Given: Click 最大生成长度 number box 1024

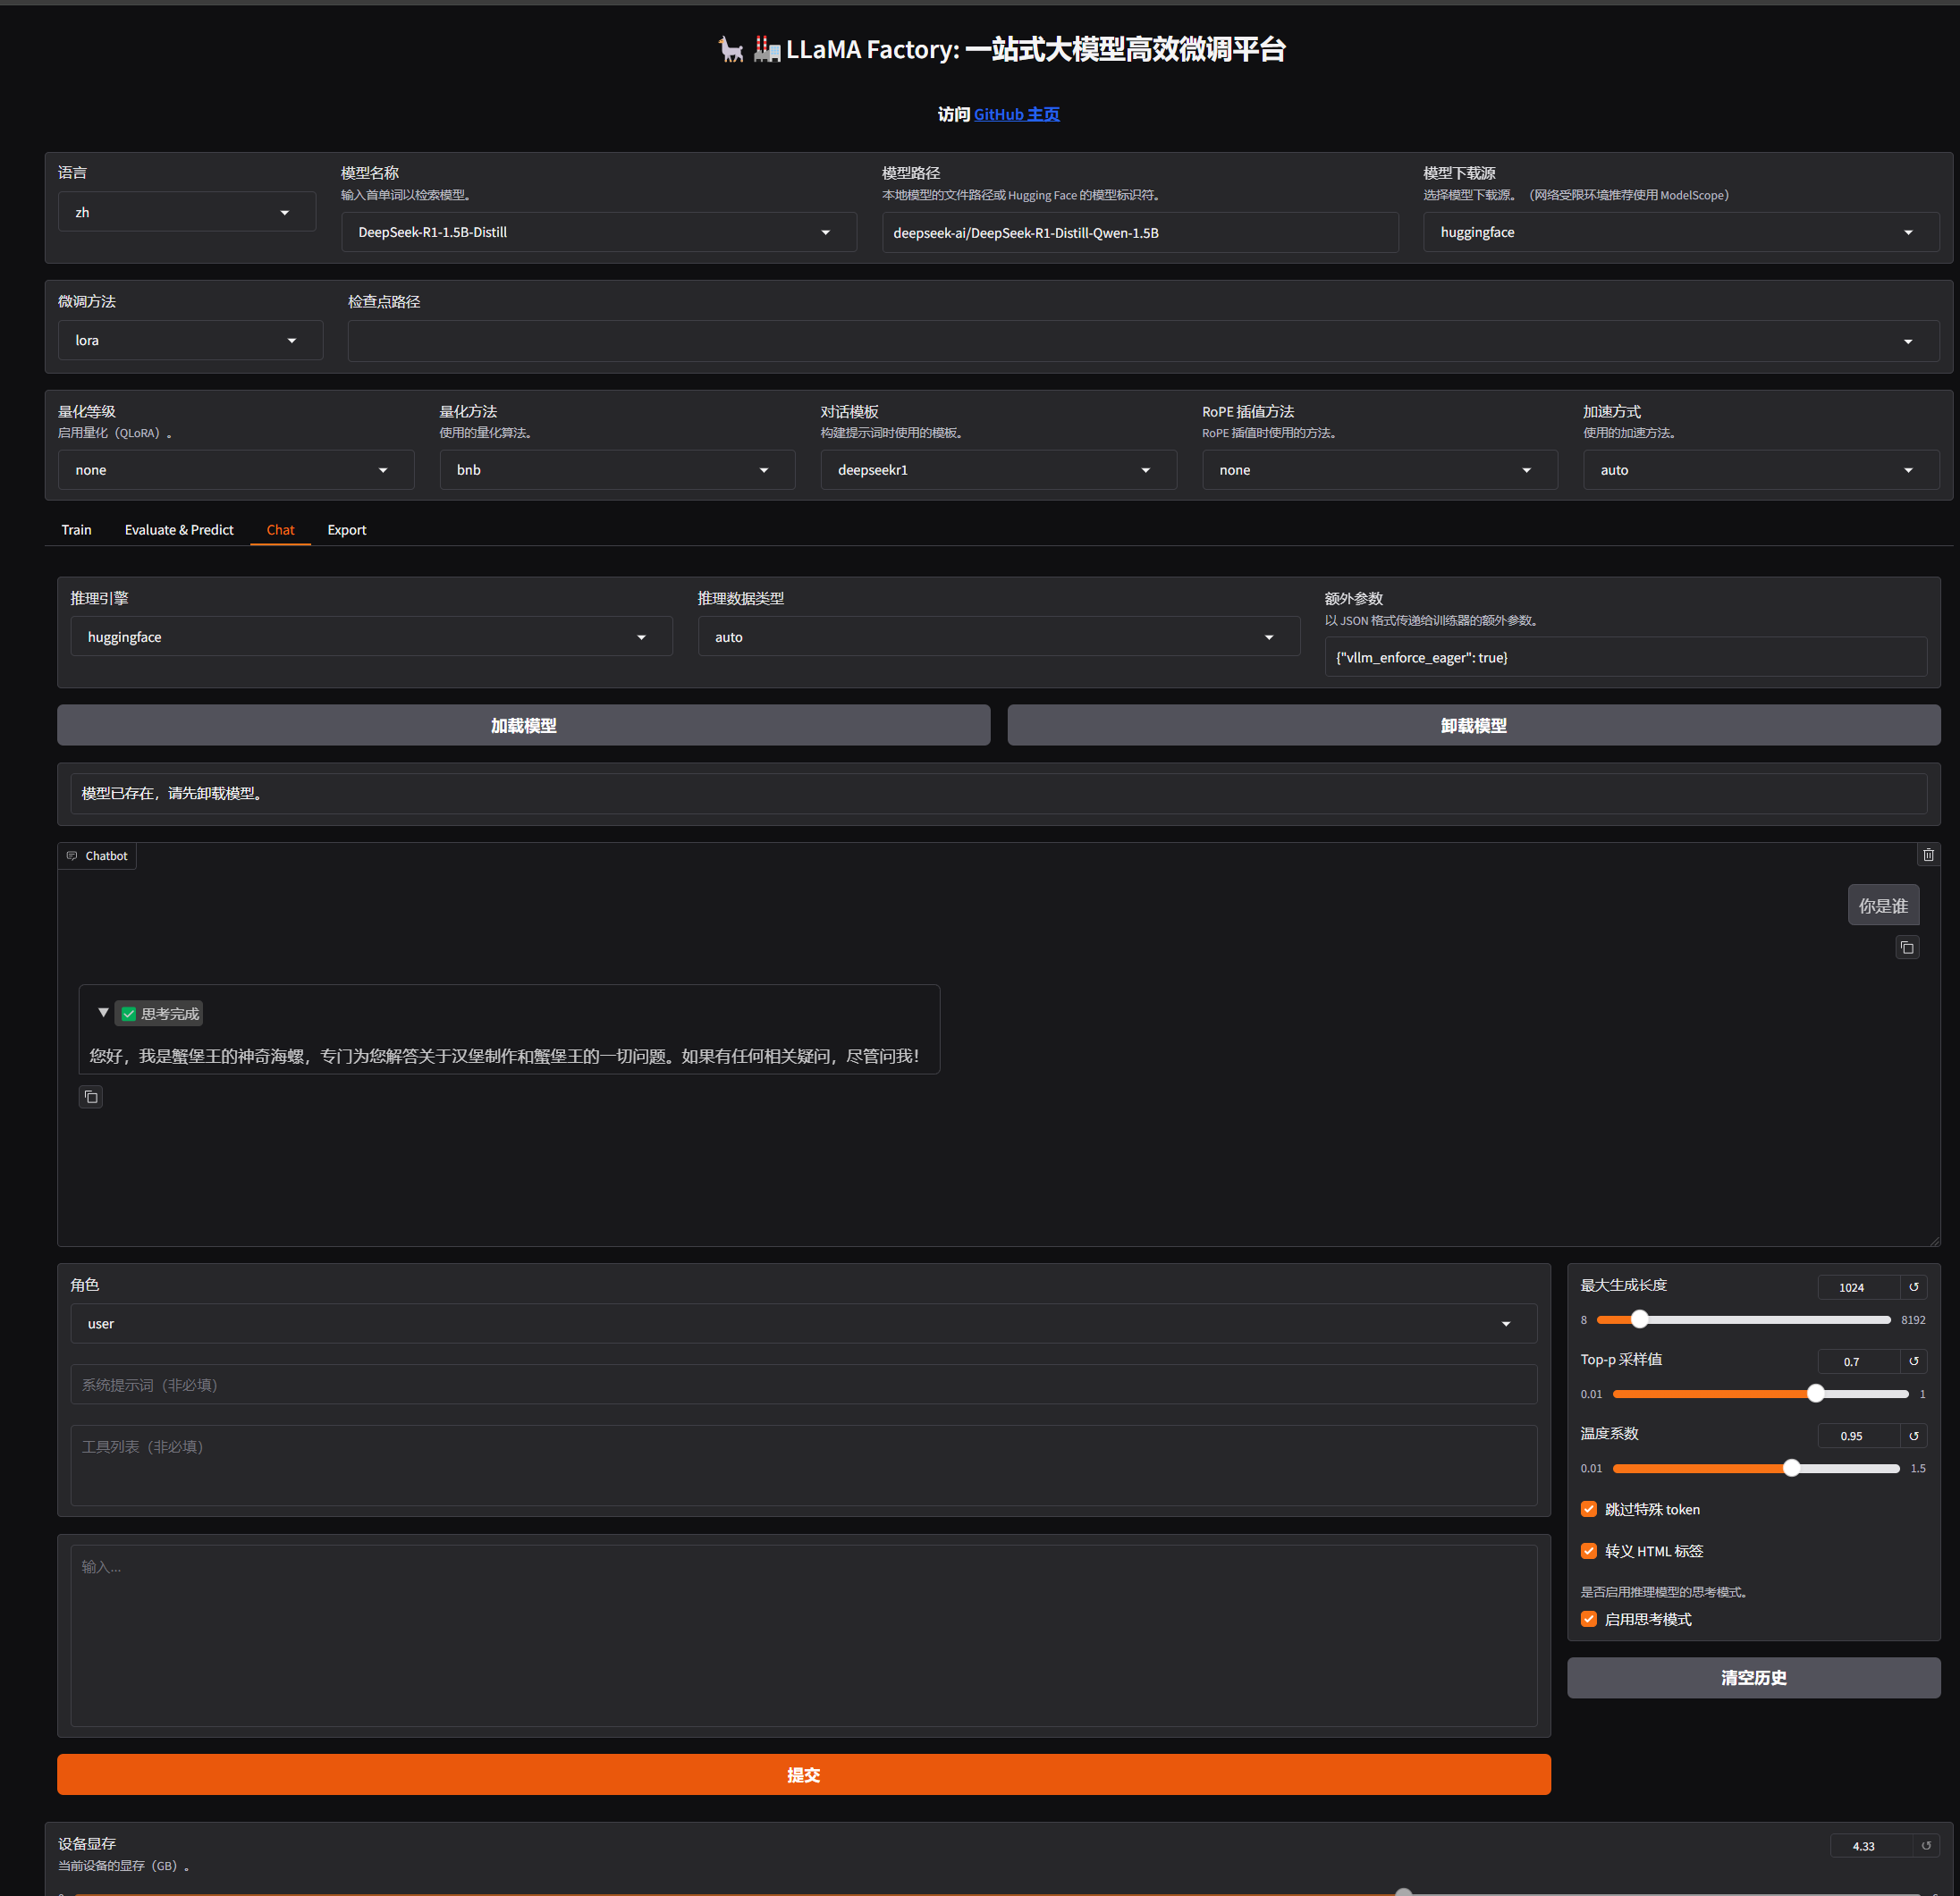Looking at the screenshot, I should [x=1858, y=1287].
